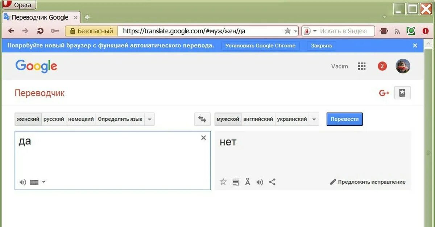This screenshot has height=227, width=435.
Task: Click the translated word нет
Action: pos(228,142)
